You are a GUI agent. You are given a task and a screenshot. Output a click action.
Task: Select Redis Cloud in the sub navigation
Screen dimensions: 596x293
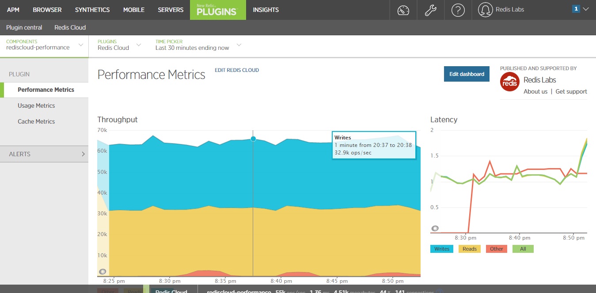(70, 27)
